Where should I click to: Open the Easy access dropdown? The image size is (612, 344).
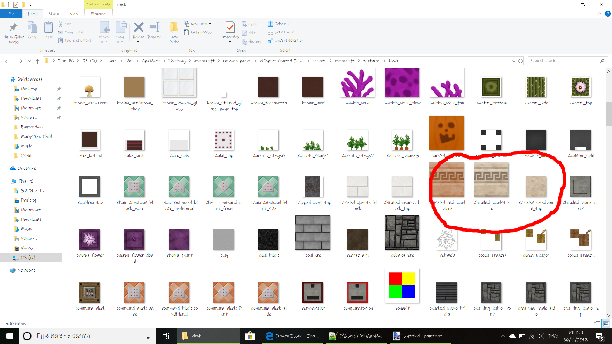tap(214, 32)
